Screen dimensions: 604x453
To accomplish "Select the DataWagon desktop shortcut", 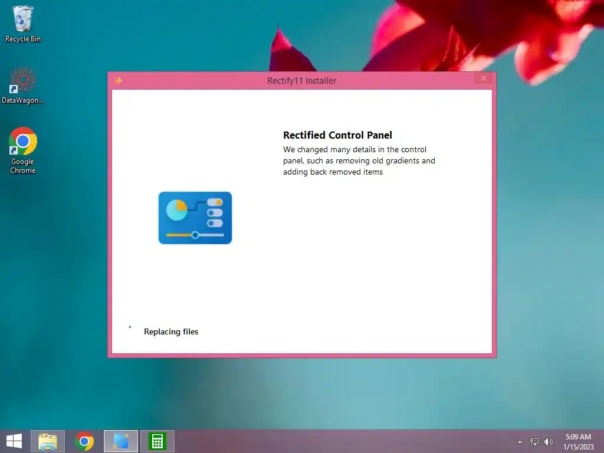I will click(23, 86).
